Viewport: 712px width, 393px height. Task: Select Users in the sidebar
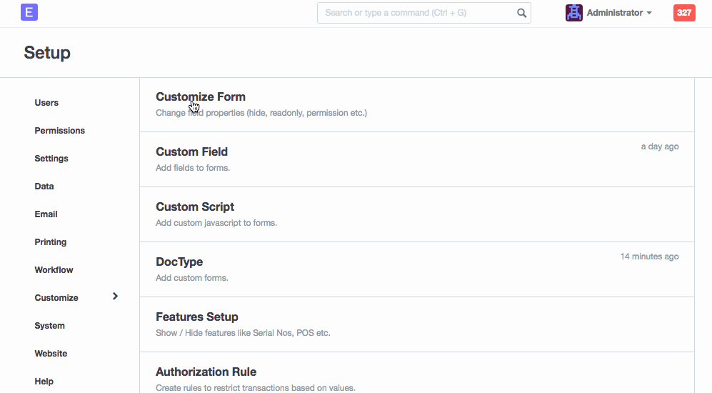(46, 103)
